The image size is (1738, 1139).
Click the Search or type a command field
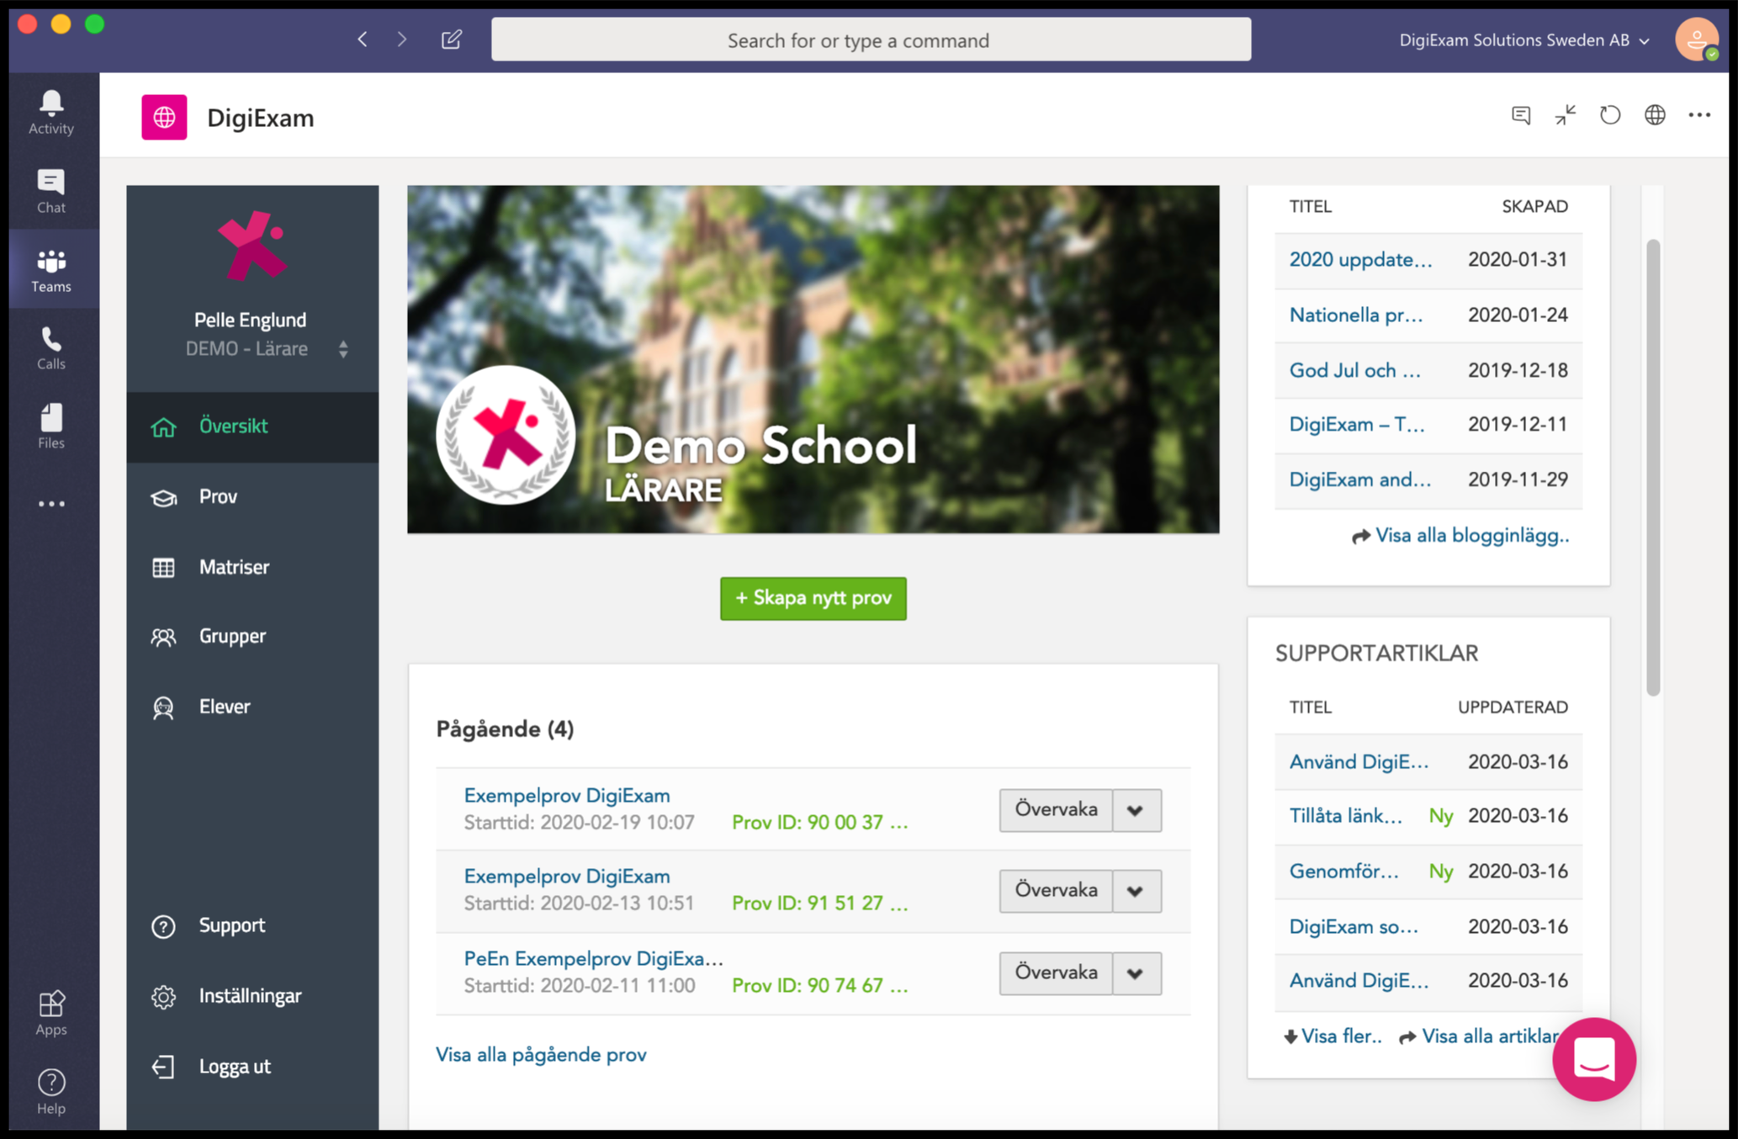(872, 40)
